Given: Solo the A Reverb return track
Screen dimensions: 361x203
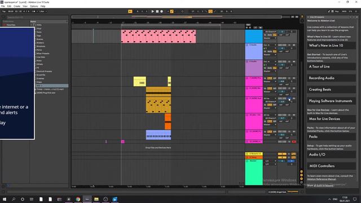Looking at the screenshot, I should (289, 154).
